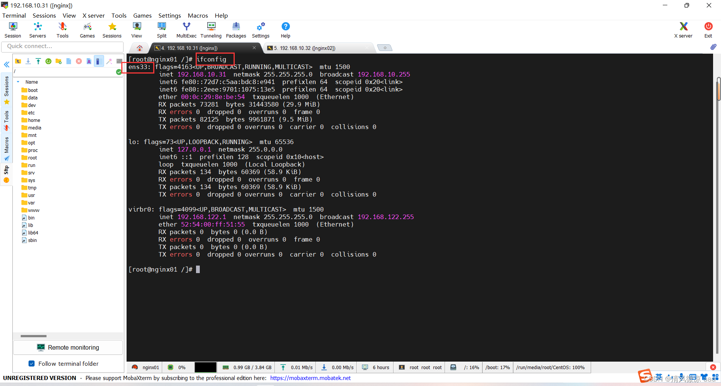Close the 192.168.10.31 (nginx) tab

(x=254, y=48)
